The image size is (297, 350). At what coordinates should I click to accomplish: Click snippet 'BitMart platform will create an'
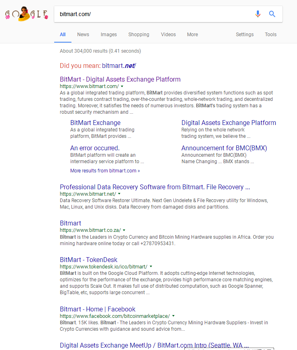[x=107, y=158]
